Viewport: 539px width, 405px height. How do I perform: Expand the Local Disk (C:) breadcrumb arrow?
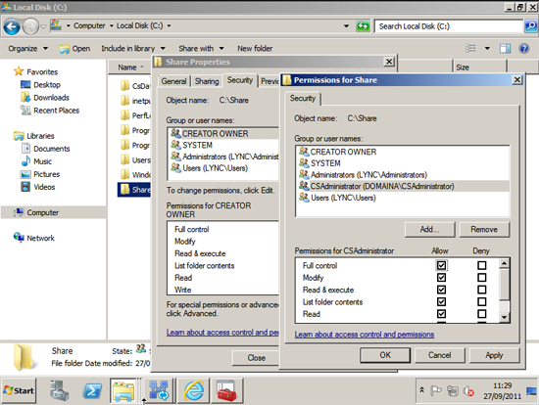169,25
